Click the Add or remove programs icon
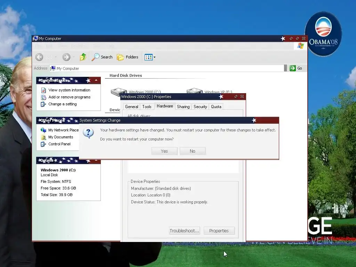Image resolution: width=356 pixels, height=267 pixels. [43, 97]
